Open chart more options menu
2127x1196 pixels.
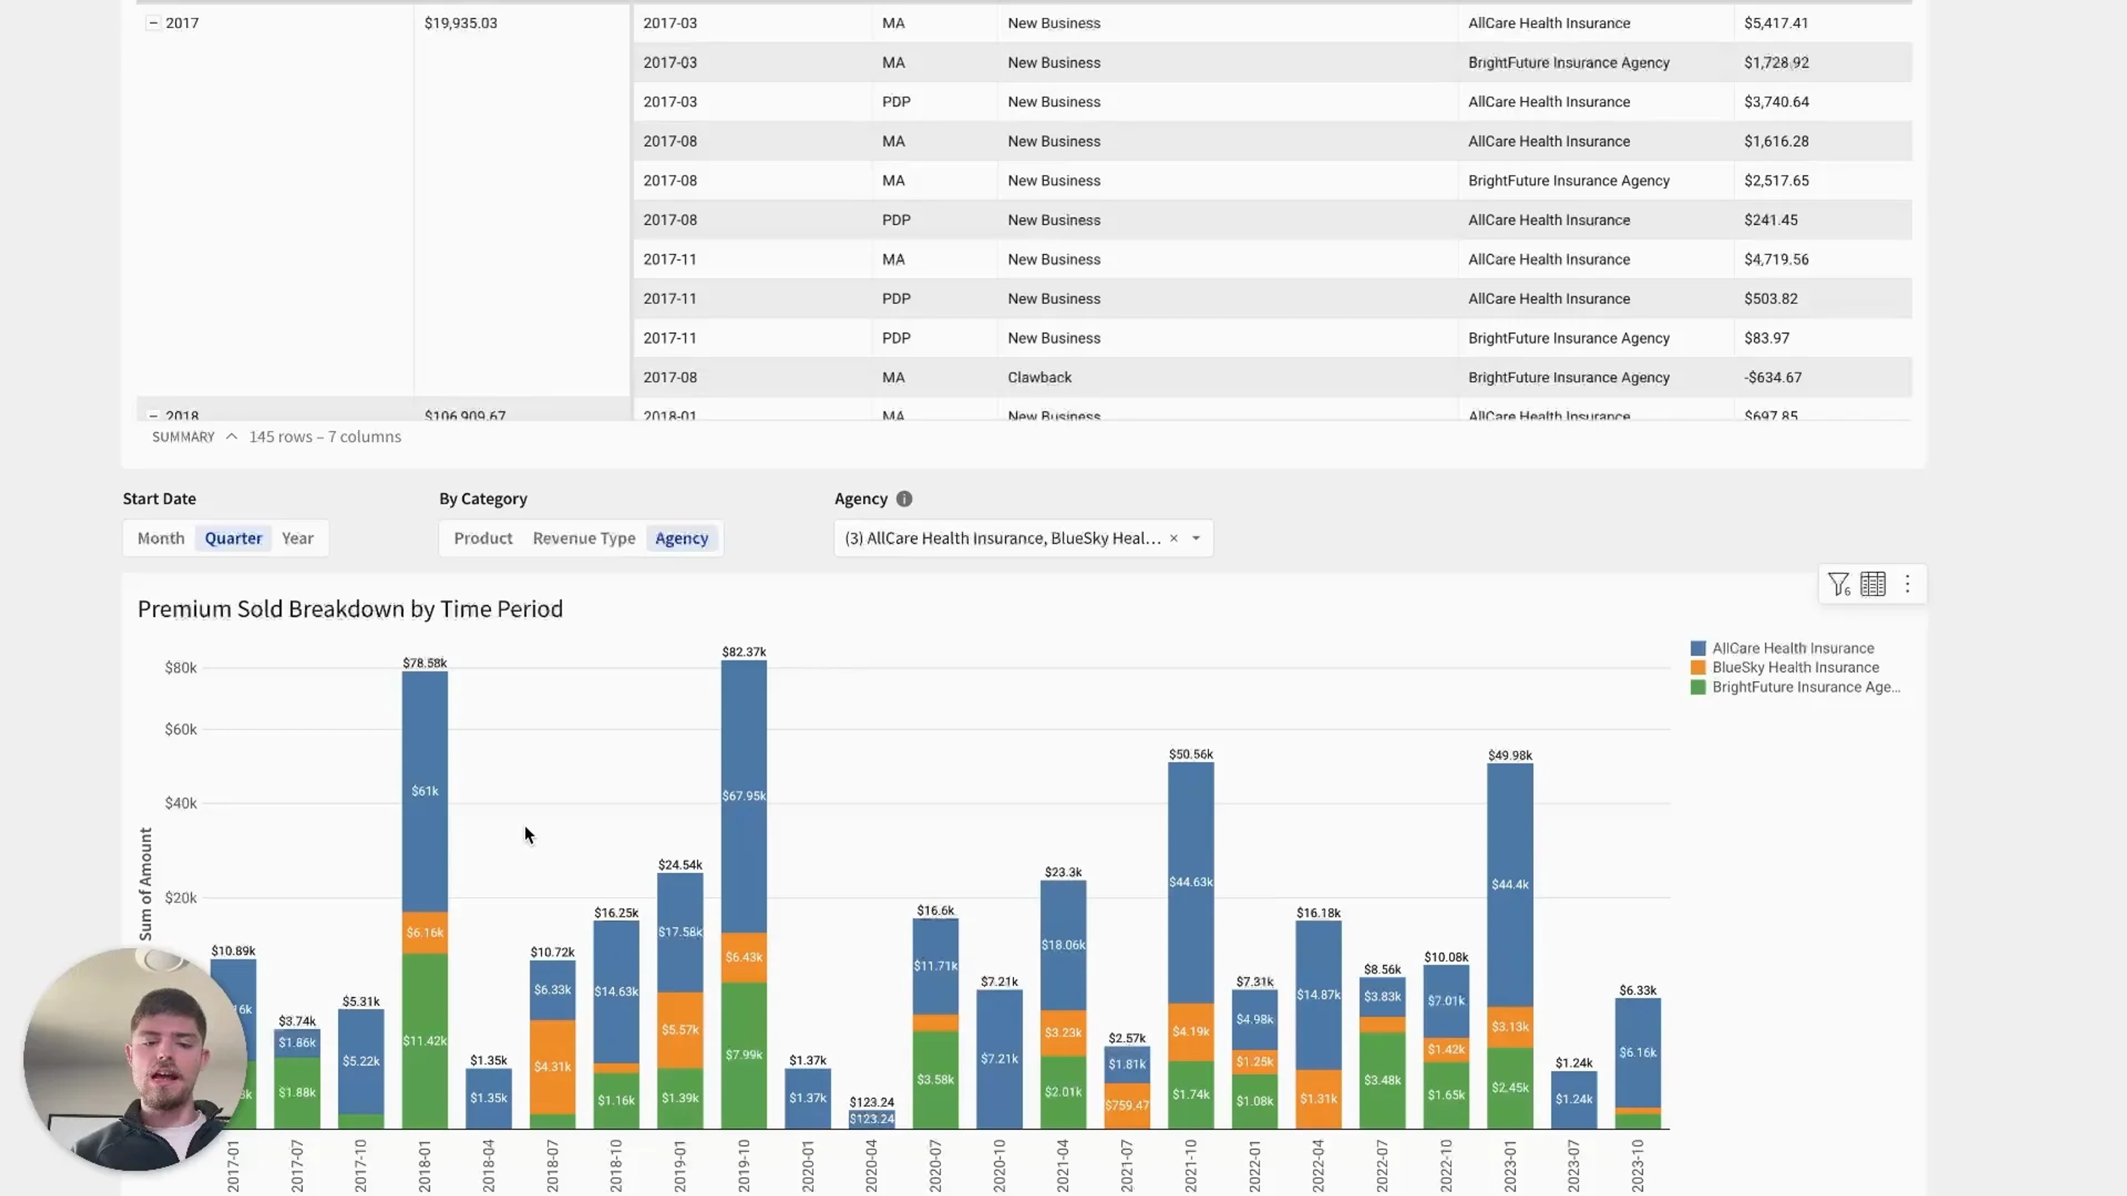1907,584
